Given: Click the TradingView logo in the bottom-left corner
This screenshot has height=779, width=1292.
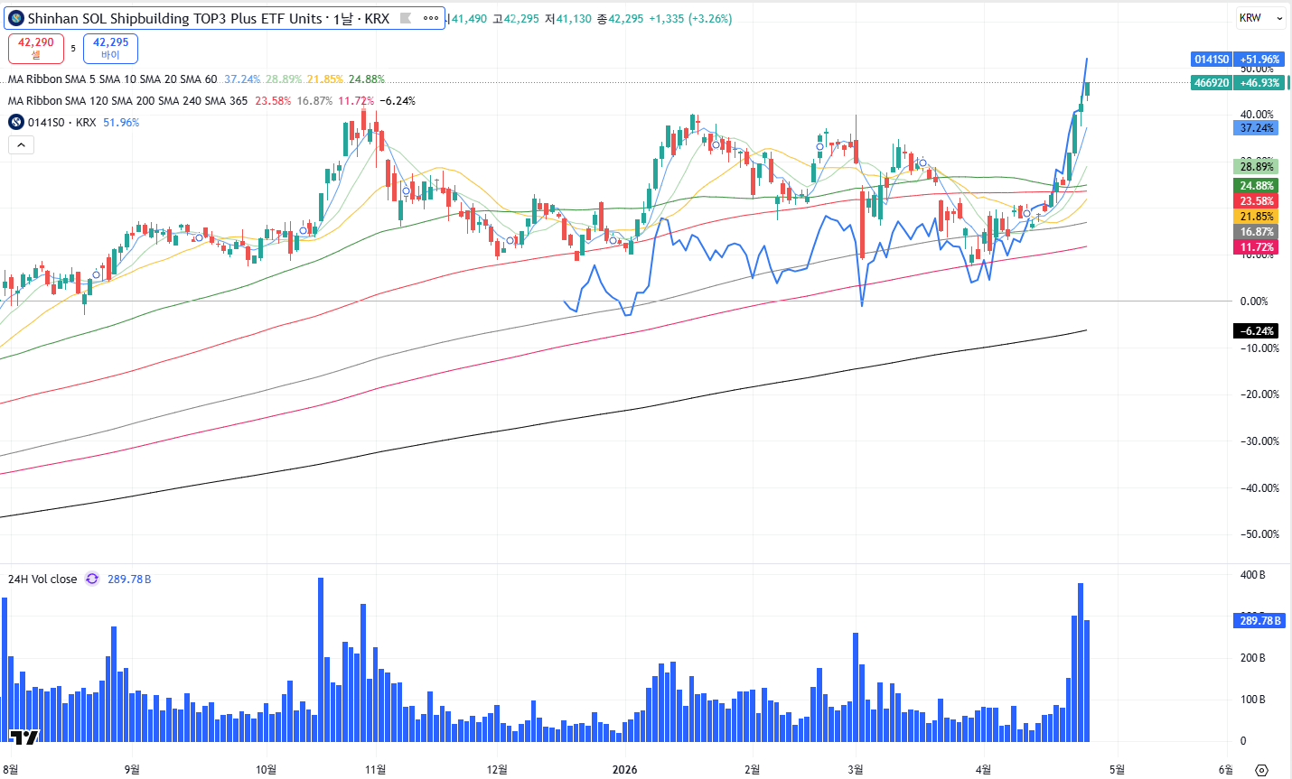Looking at the screenshot, I should [x=24, y=737].
